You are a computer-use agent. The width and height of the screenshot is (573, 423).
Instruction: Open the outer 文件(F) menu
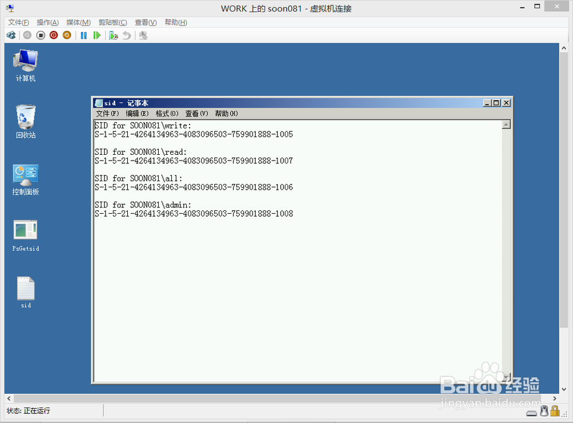click(x=19, y=22)
